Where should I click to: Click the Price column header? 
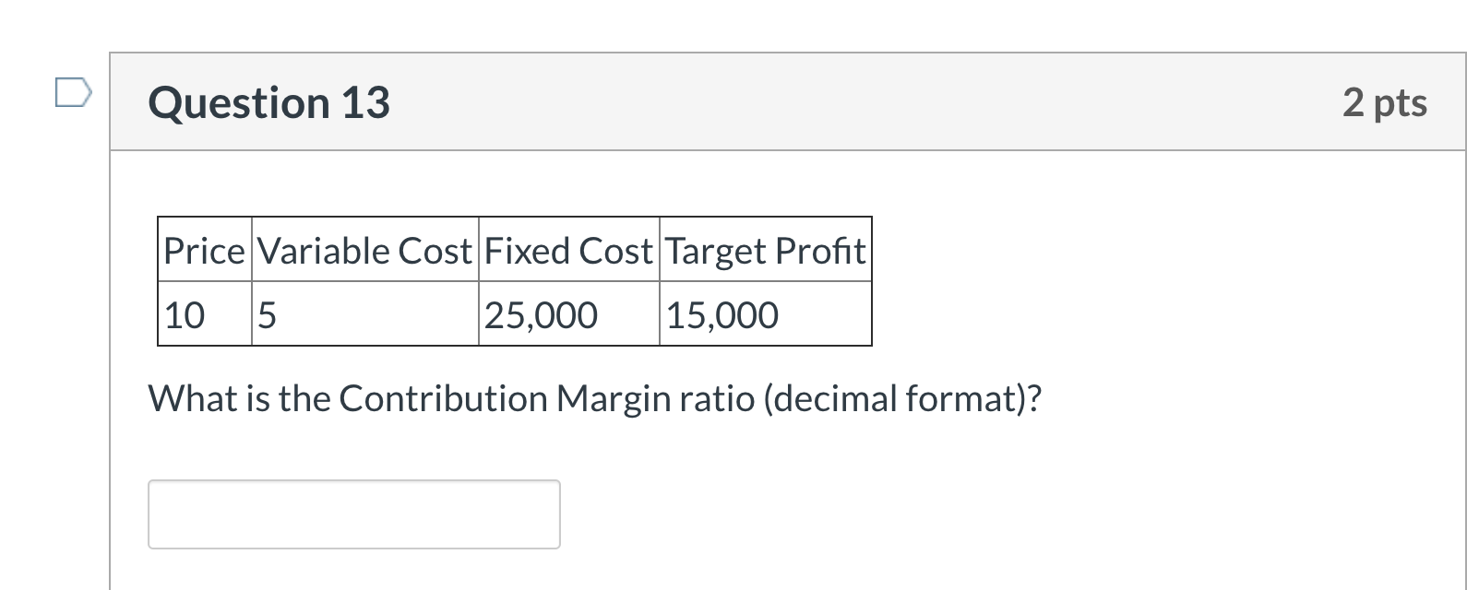204,249
